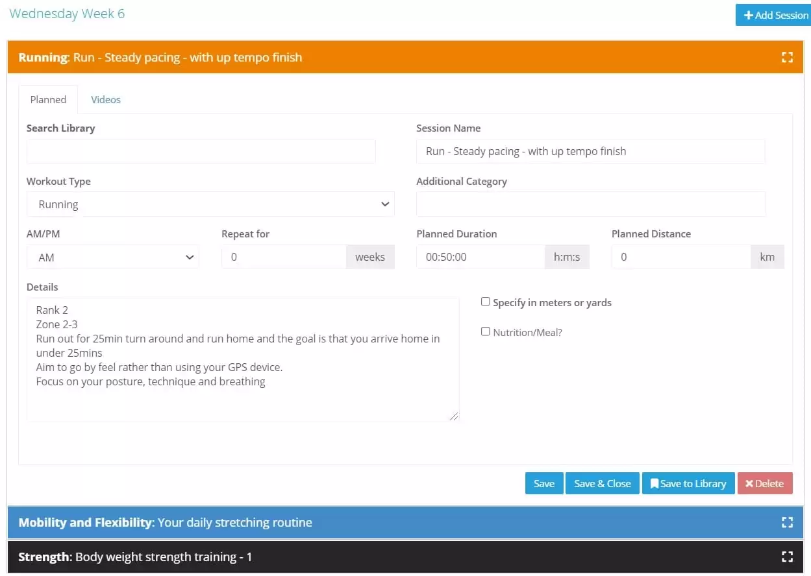
Task: Click the Details textarea resize handle
Action: coord(454,416)
